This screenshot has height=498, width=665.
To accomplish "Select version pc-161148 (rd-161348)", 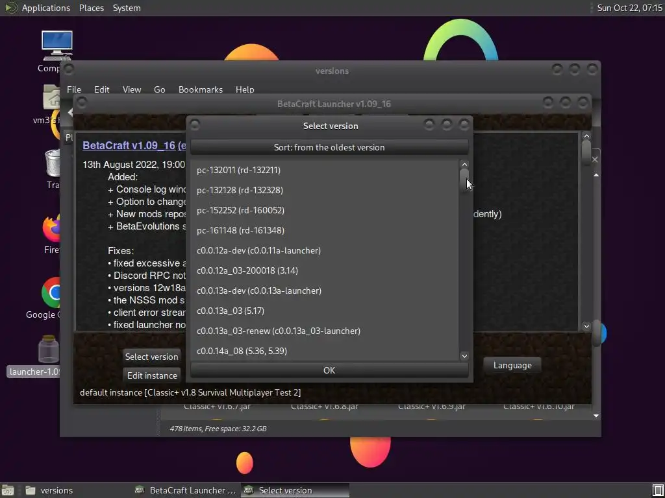I will [325, 230].
